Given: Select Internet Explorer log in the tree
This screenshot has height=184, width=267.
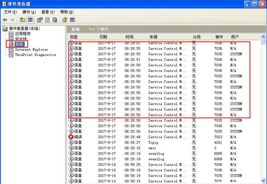Looking at the screenshot, I should (x=31, y=50).
